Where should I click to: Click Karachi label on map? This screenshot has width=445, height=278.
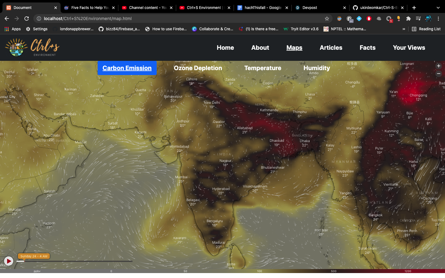[141, 132]
